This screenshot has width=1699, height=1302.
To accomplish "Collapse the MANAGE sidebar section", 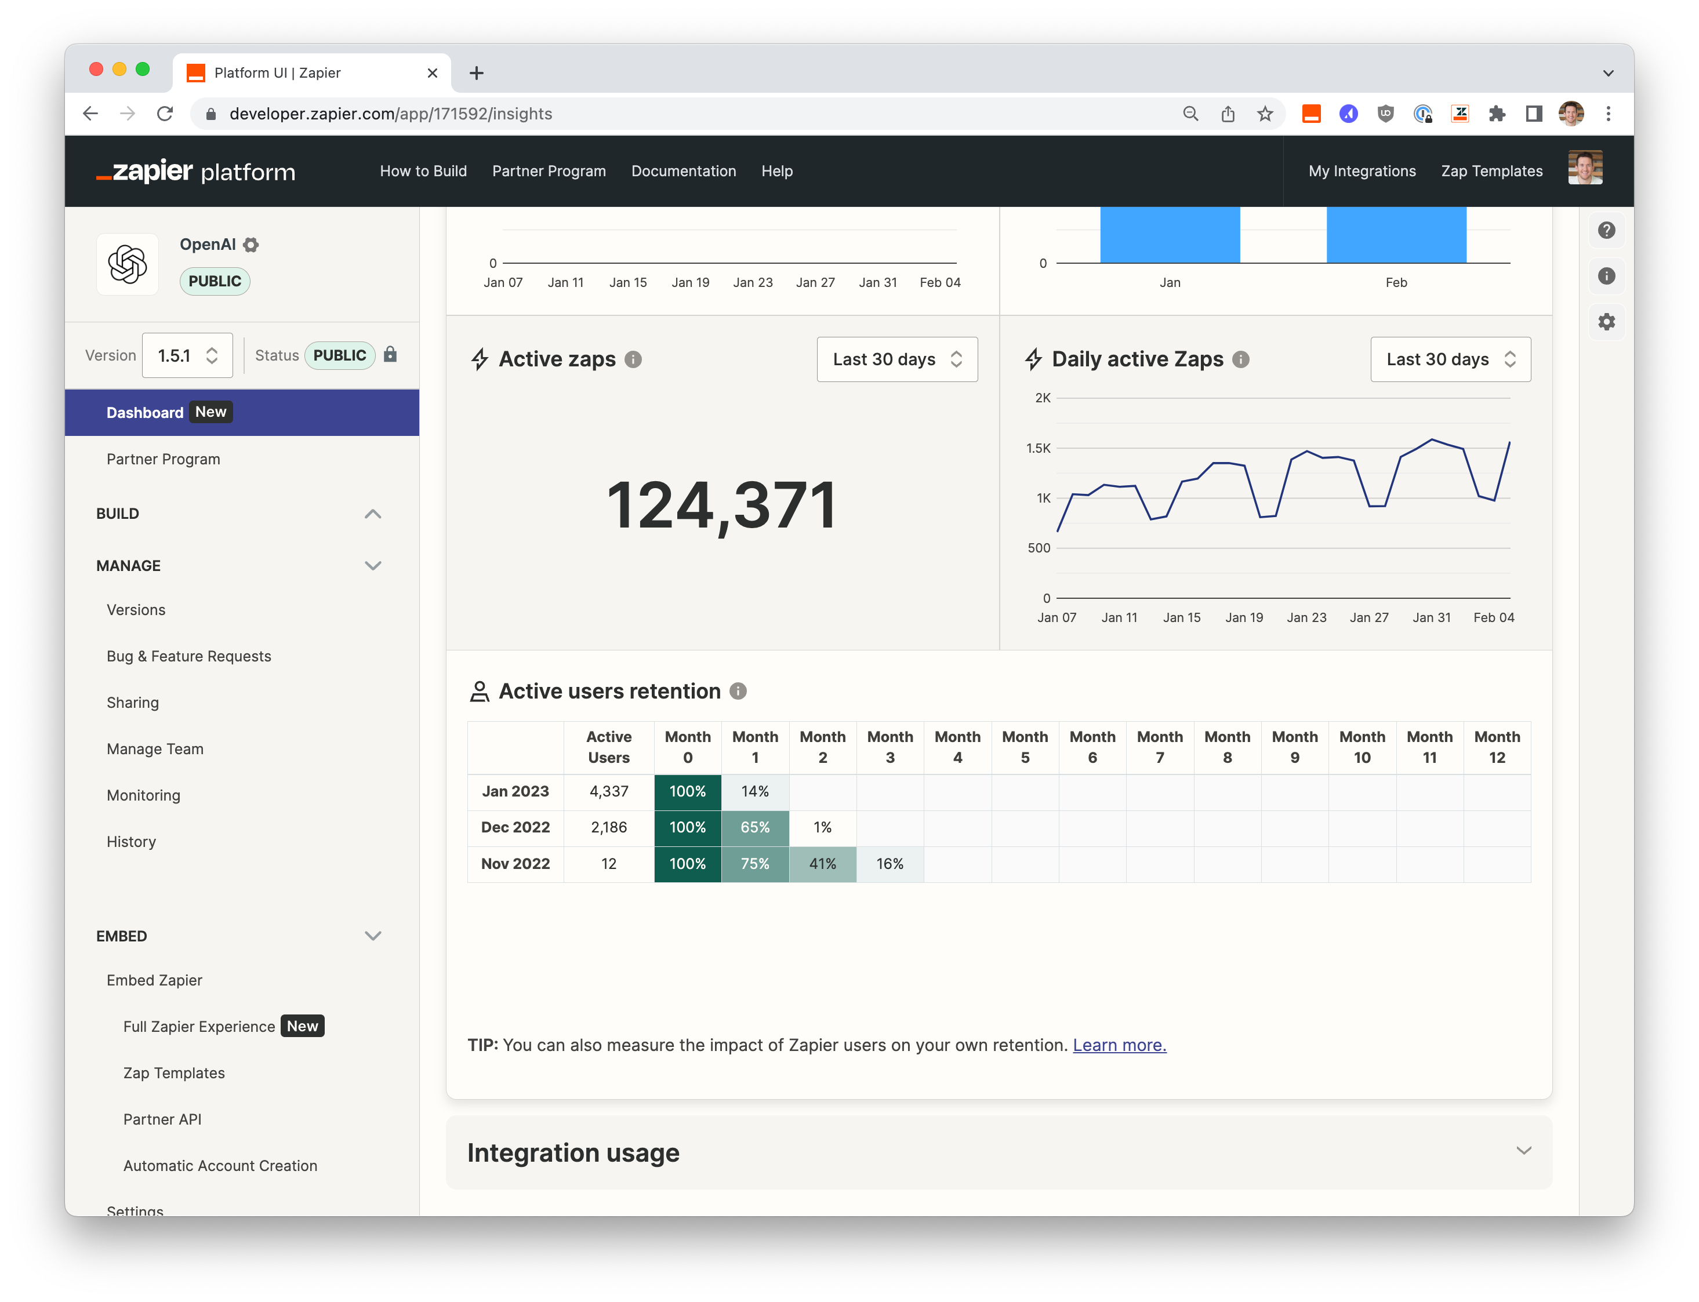I will click(373, 566).
